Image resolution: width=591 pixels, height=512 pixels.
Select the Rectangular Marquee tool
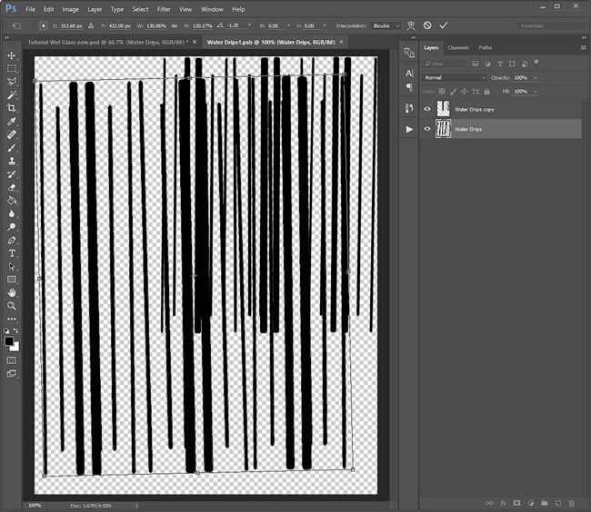pyautogui.click(x=12, y=68)
